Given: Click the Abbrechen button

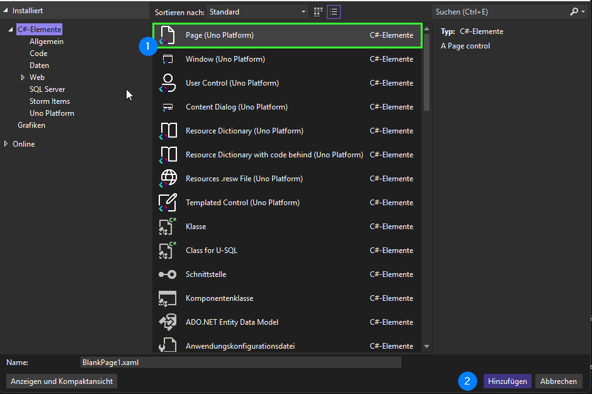Looking at the screenshot, I should pyautogui.click(x=558, y=381).
